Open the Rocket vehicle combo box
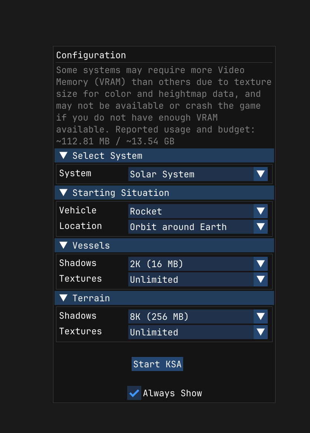 tap(191, 211)
